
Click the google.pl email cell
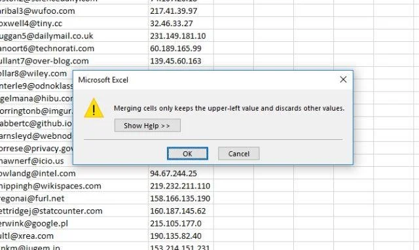74,224
